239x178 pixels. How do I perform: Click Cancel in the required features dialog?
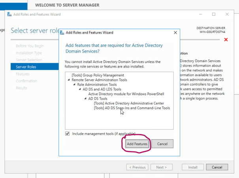[x=162, y=144]
